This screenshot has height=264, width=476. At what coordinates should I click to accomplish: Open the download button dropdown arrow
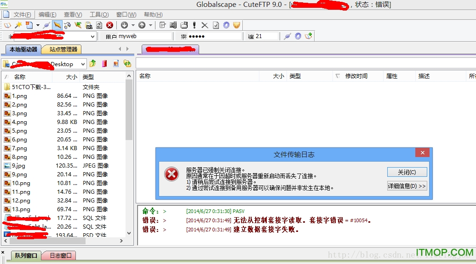(x=133, y=25)
